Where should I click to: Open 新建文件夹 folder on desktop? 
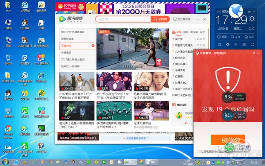click(x=8, y=77)
